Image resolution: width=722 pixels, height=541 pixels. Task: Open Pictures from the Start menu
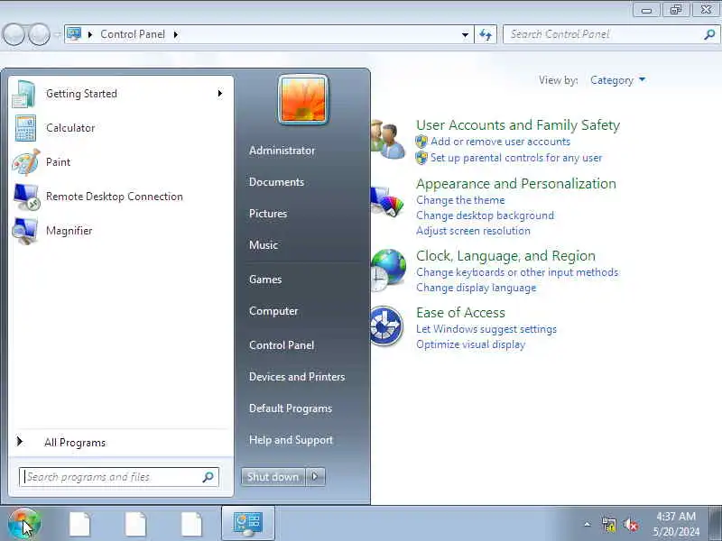(268, 214)
